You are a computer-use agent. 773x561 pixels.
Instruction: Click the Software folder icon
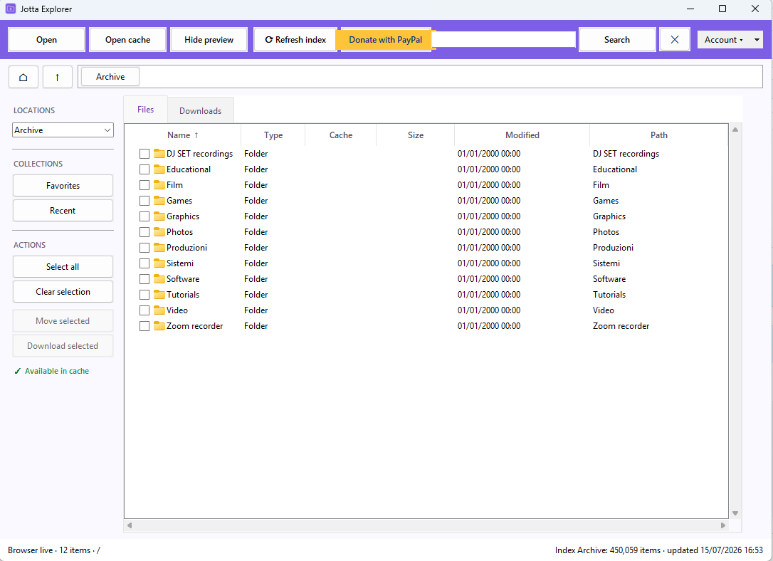[159, 279]
